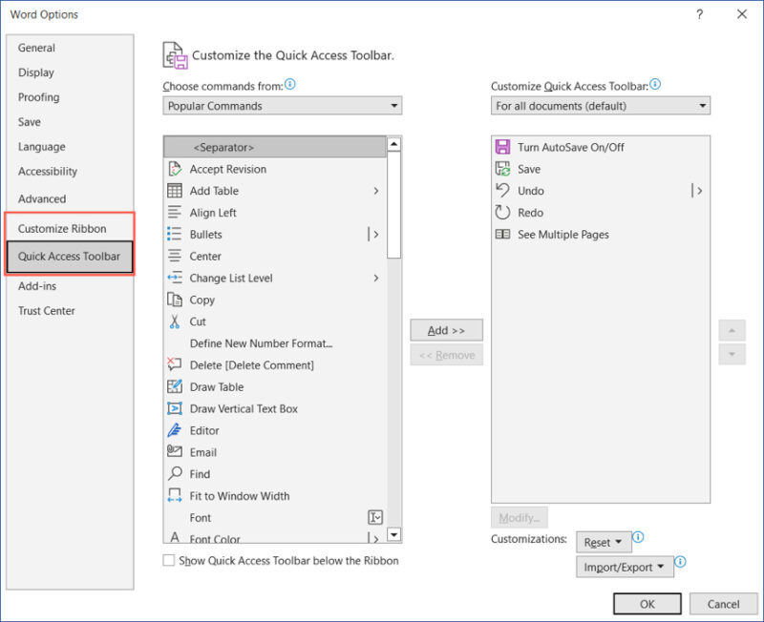
Task: Click the Add button to add a command
Action: [446, 329]
